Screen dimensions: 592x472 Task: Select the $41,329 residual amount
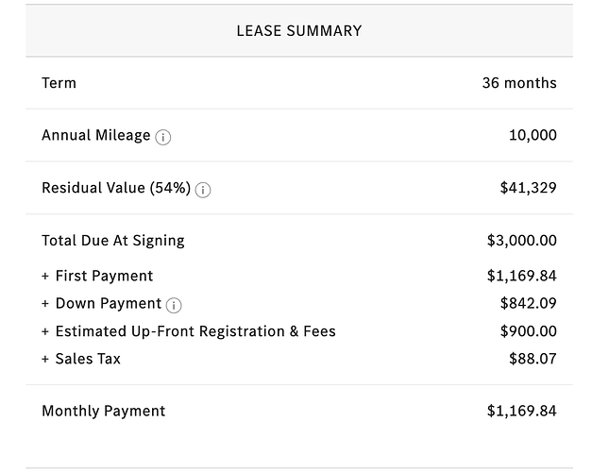[x=528, y=188]
